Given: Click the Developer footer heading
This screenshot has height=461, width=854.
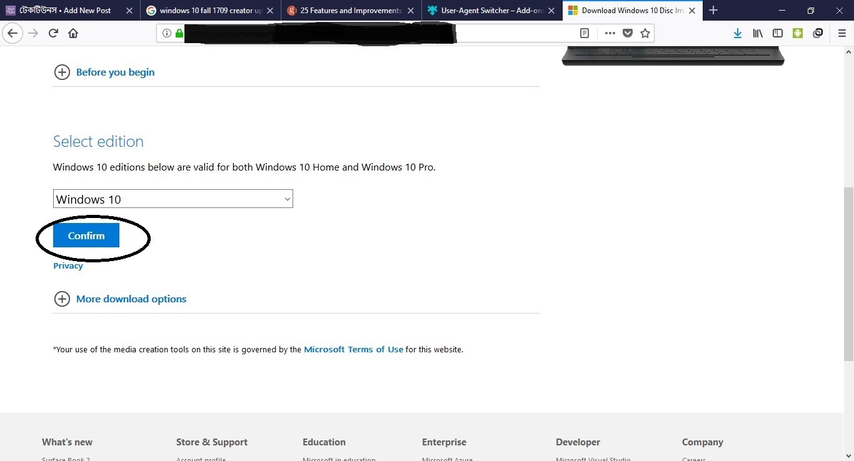Looking at the screenshot, I should (x=578, y=442).
